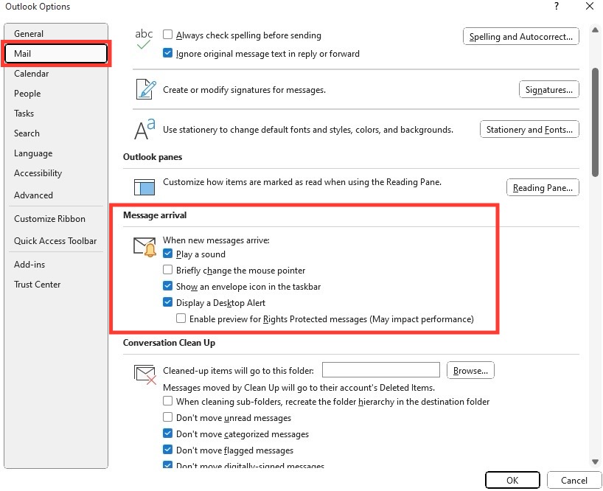603x491 pixels.
Task: Open Stationery and Fonts dialog
Action: [529, 130]
